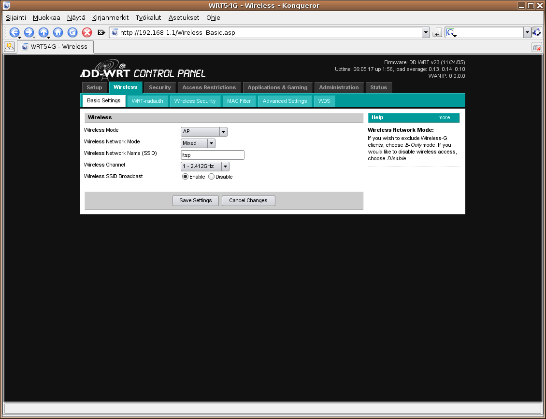Go to the Home page icon
This screenshot has width=546, height=419.
[58, 32]
